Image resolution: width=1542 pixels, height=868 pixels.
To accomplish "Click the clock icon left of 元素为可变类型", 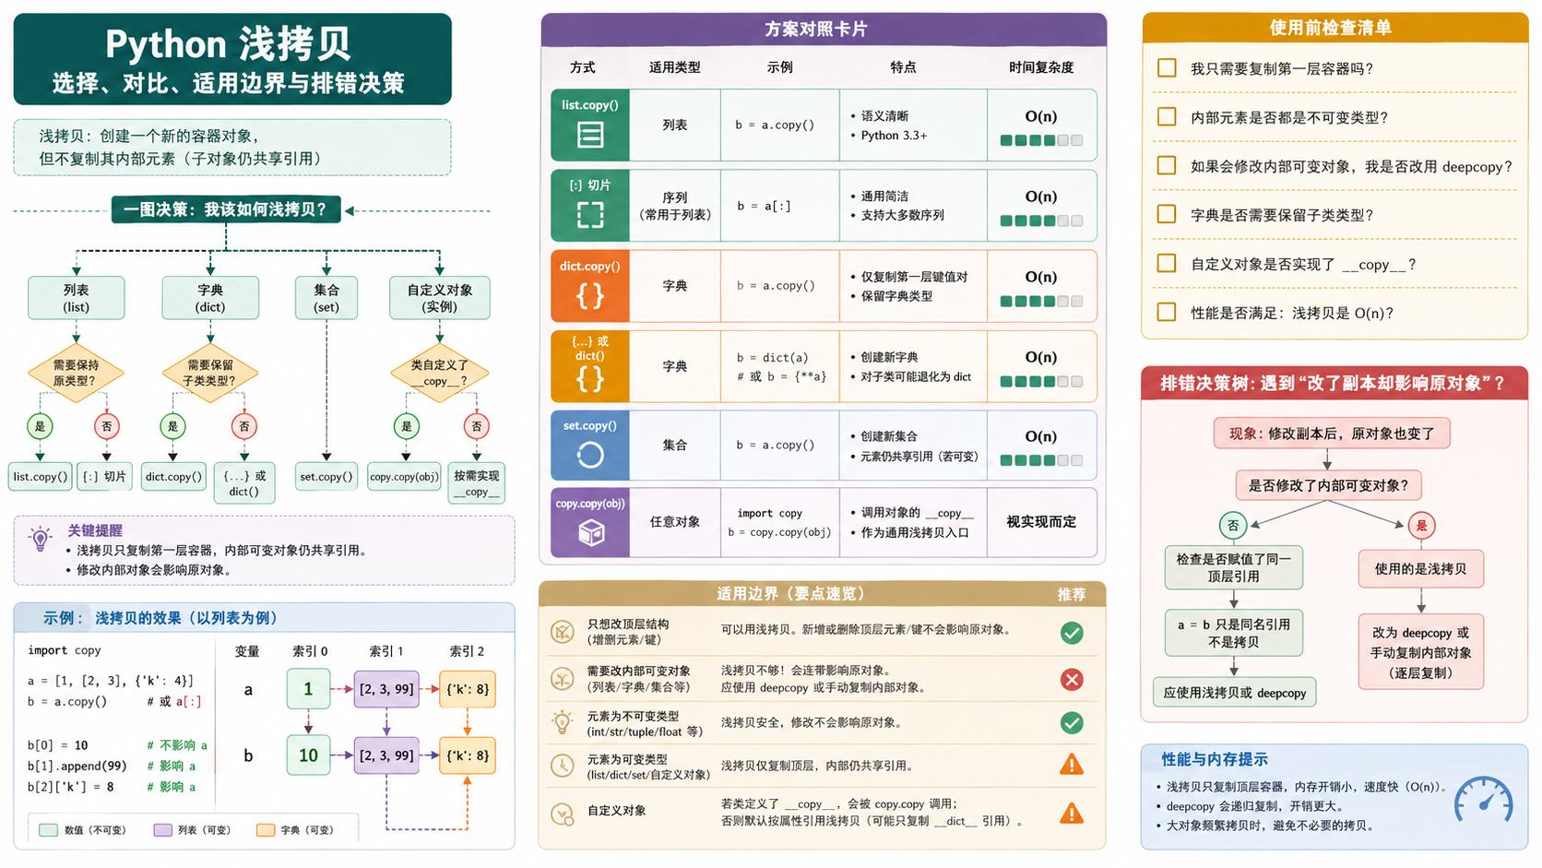I will (562, 766).
